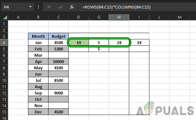
Task: Select row 11 header
Action: [x=4, y=87]
